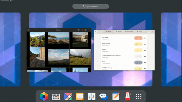Open the stone wall pathway photo
This screenshot has height=102, width=182.
click(37, 57)
